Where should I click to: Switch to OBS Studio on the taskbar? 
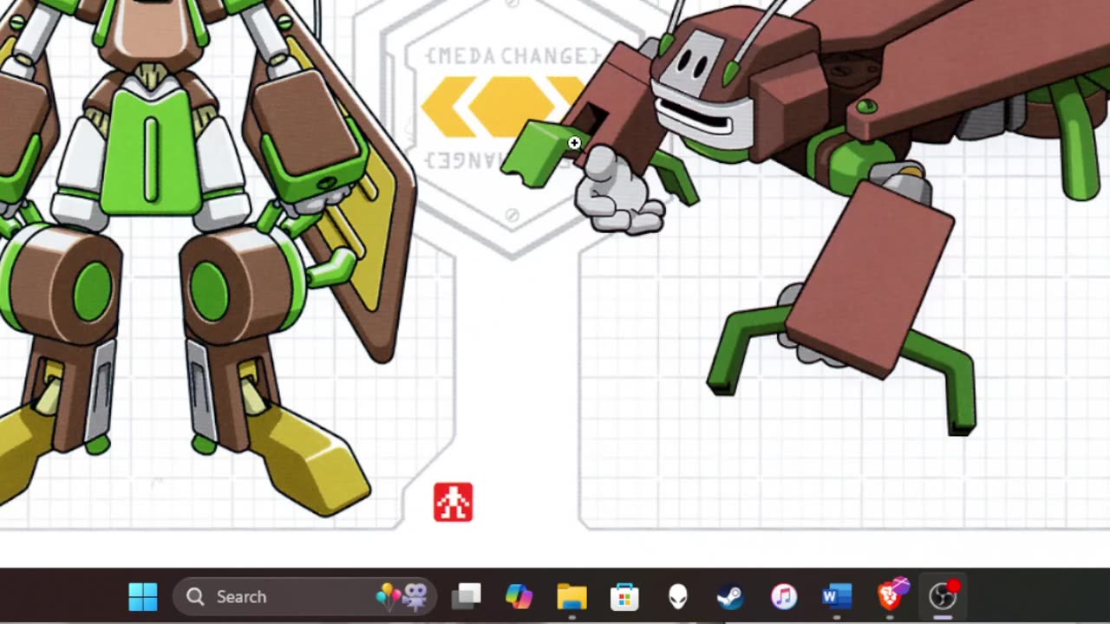pyautogui.click(x=943, y=595)
